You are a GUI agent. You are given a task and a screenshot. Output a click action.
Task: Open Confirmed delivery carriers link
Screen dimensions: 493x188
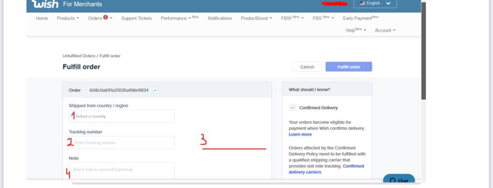[327, 169]
